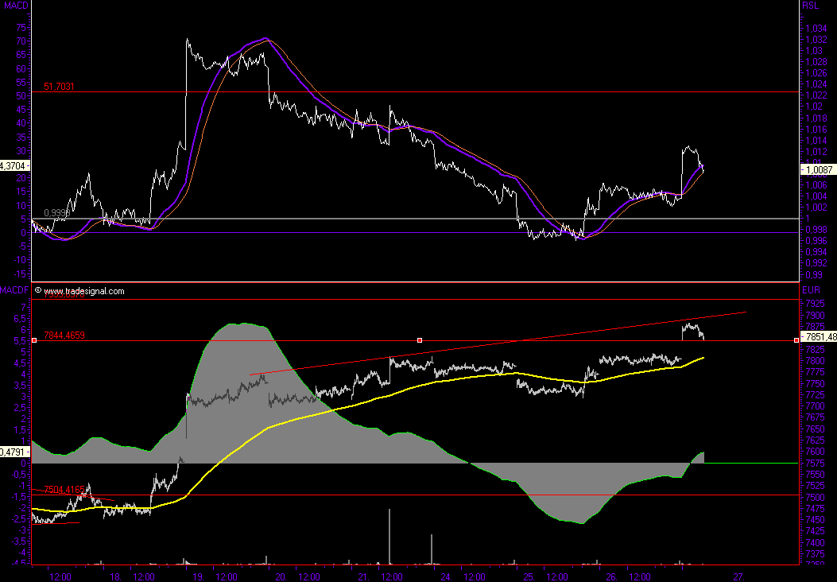Select the MACDF axis label
The image size is (837, 582).
click(14, 291)
